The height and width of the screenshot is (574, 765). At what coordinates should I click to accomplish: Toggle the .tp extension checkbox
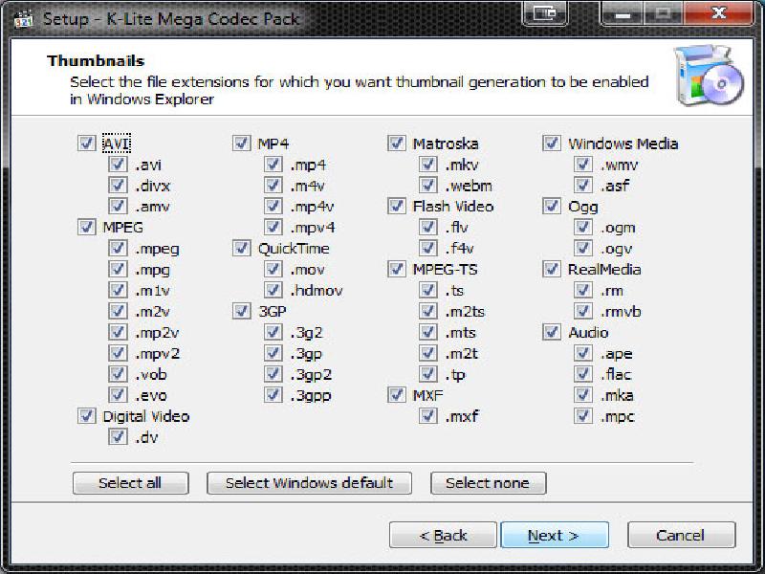click(427, 374)
